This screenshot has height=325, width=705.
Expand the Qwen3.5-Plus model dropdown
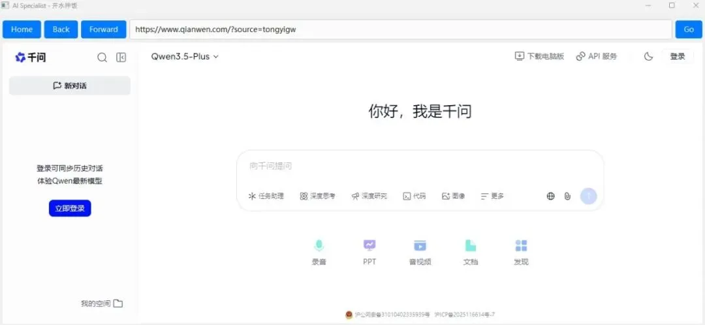click(x=184, y=57)
